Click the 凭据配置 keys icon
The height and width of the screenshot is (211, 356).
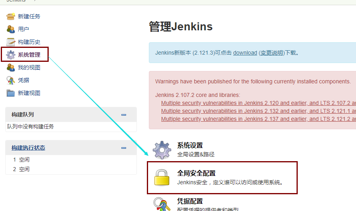pyautogui.click(x=162, y=204)
